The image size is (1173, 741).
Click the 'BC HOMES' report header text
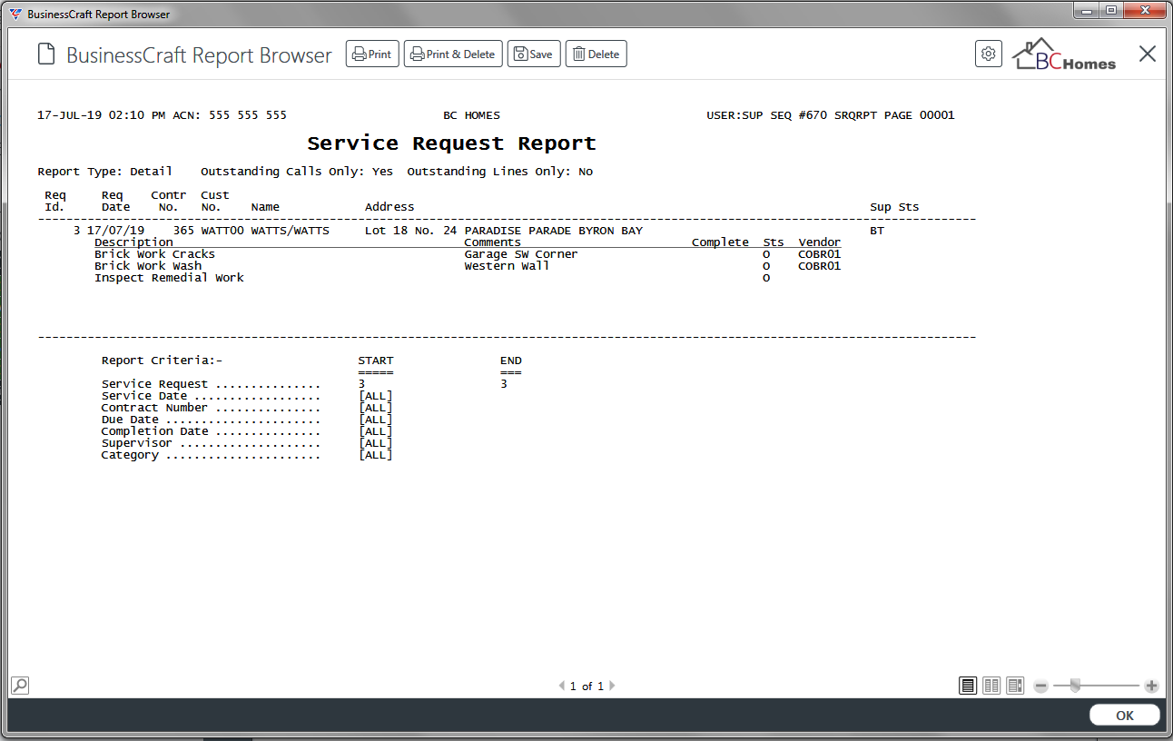(x=471, y=115)
